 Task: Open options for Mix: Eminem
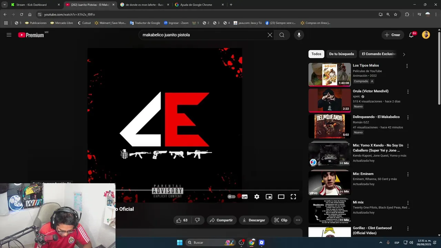[x=408, y=174]
